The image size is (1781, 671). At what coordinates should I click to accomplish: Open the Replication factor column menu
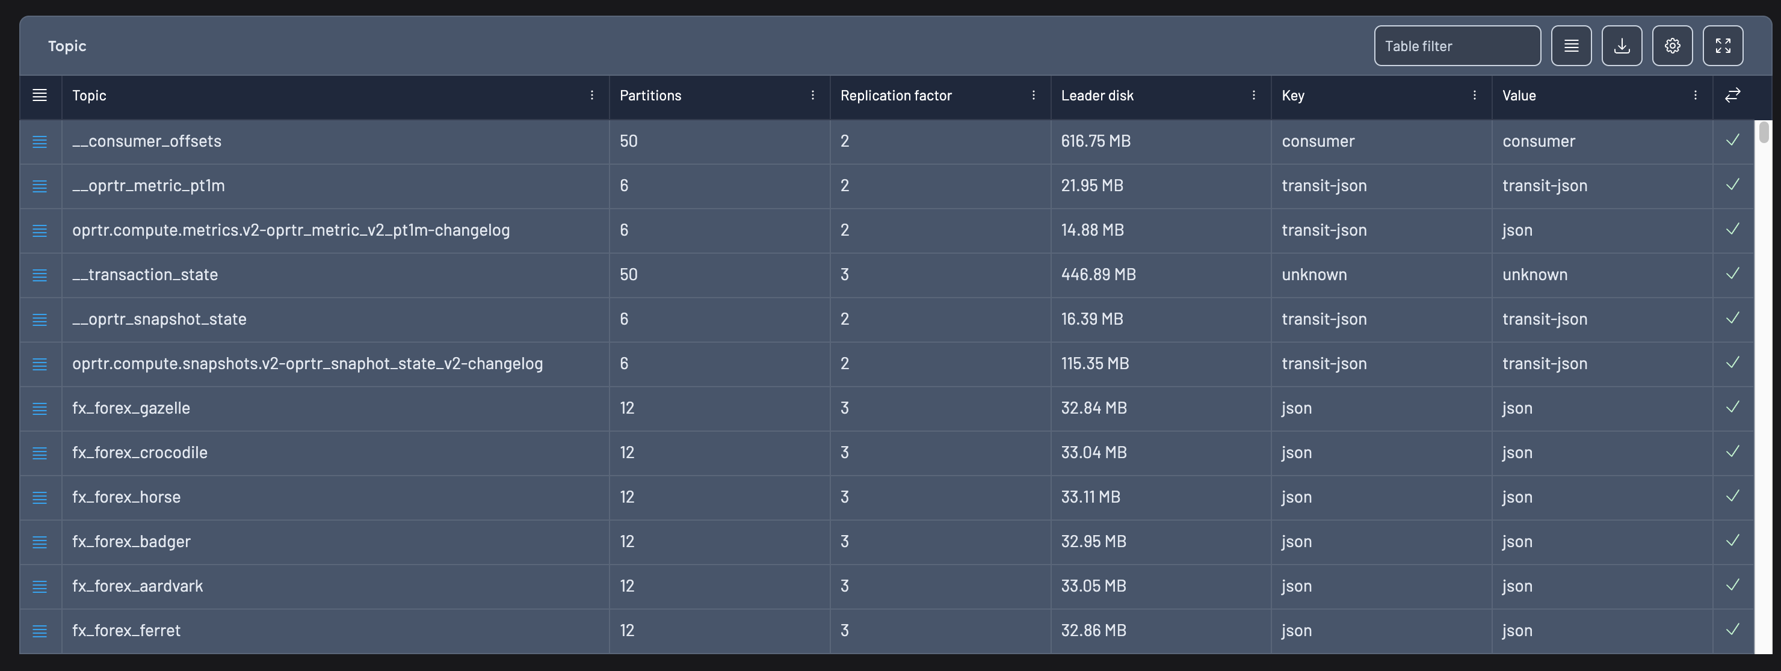click(x=1033, y=96)
